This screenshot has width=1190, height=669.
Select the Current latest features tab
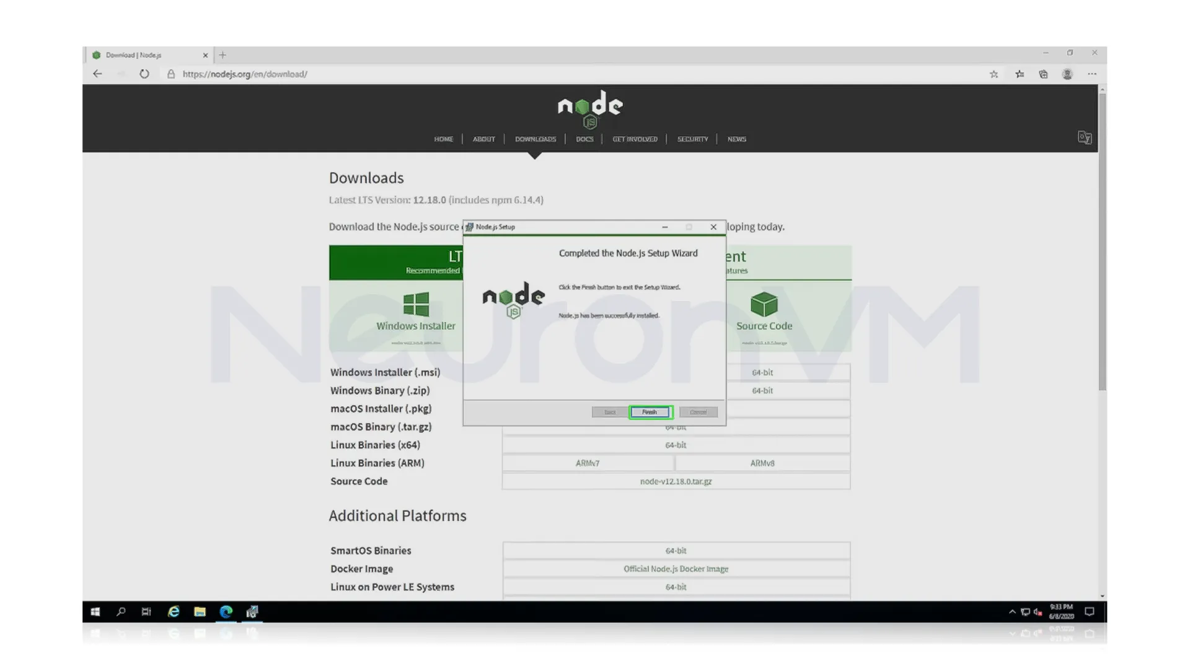[x=789, y=263]
